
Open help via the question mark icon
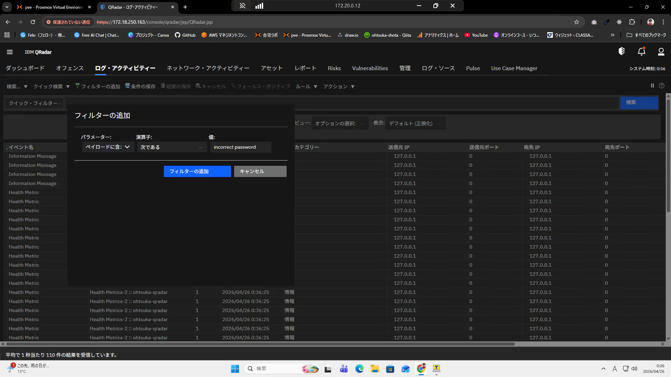662,86
